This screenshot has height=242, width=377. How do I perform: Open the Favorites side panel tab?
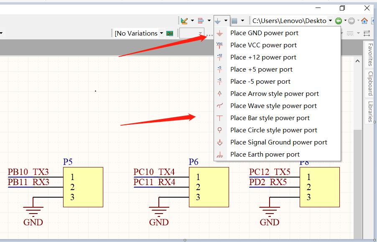point(370,55)
